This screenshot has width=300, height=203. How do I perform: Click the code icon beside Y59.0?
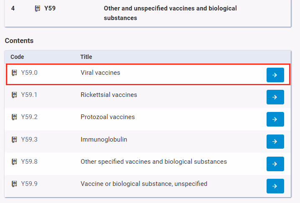tap(15, 73)
